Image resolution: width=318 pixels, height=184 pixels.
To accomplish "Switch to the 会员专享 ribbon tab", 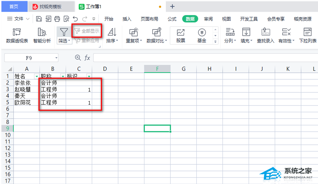I will (276, 19).
